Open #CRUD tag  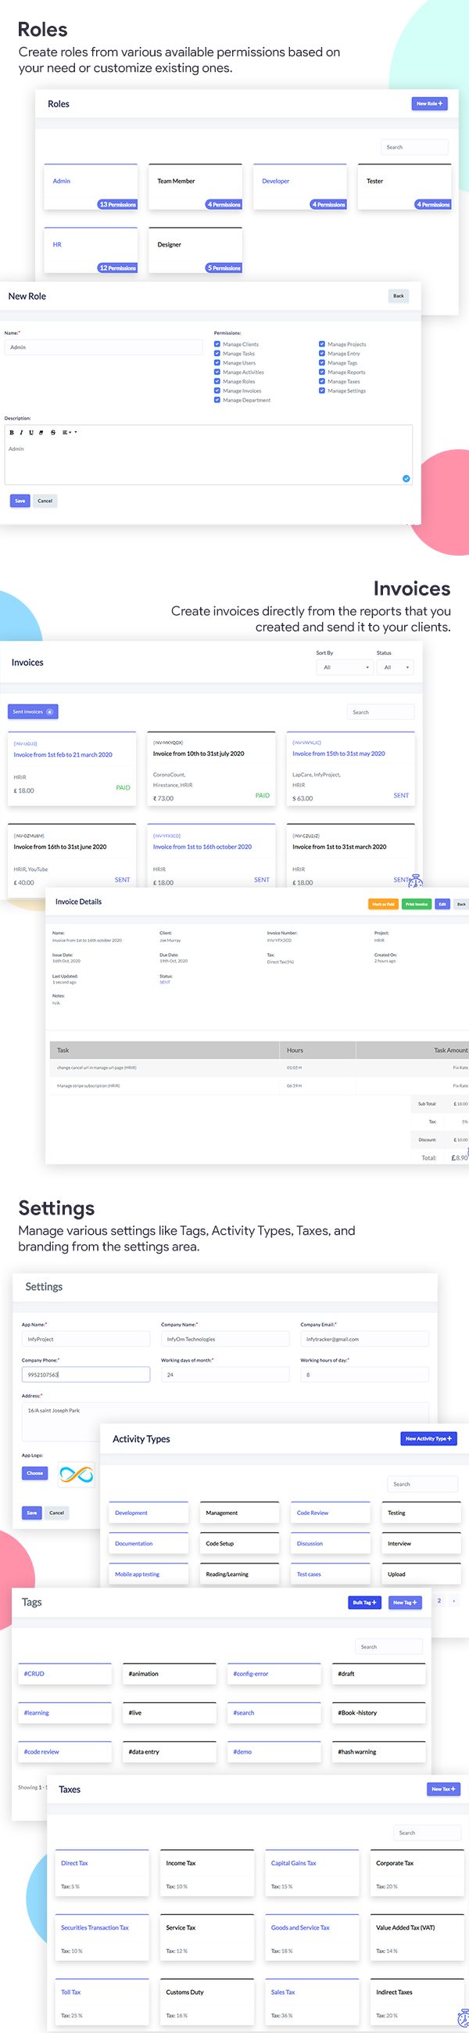[x=66, y=1674]
